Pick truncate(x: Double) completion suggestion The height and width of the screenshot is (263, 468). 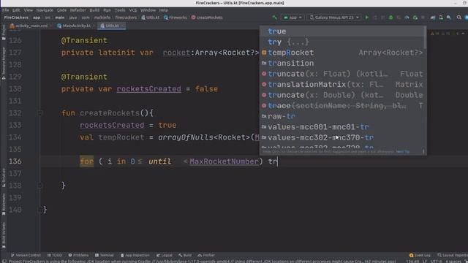point(341,95)
